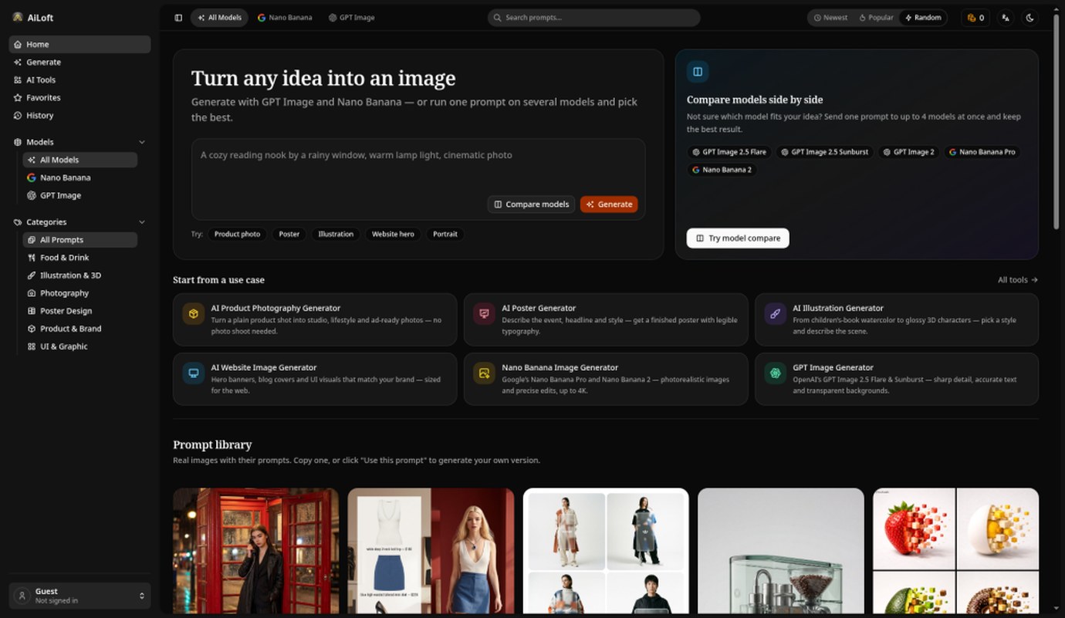Click the Search prompts field

593,18
